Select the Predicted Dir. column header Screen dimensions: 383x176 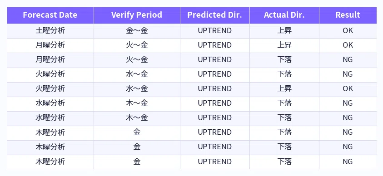tap(215, 15)
